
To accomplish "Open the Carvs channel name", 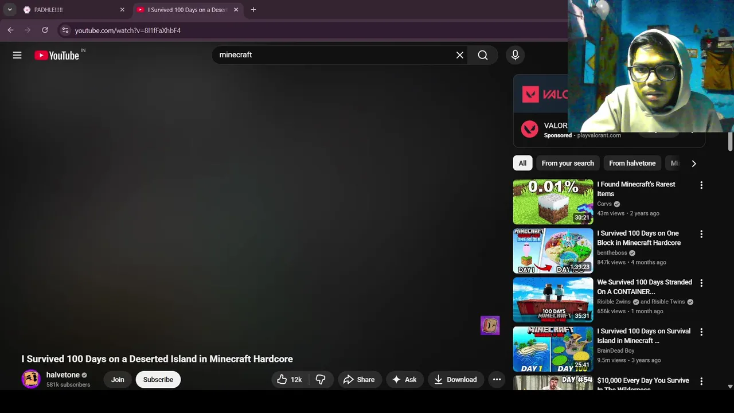I will 604,204.
